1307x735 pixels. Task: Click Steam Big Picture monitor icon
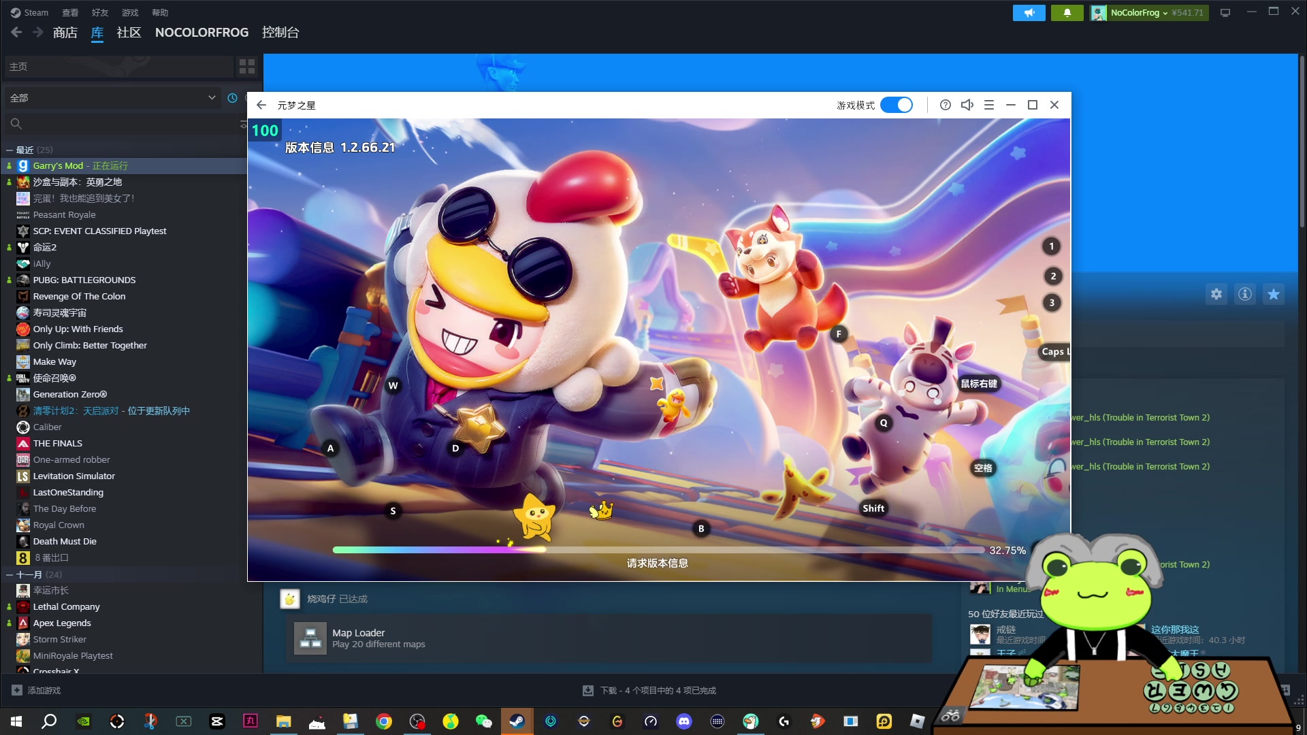[1225, 12]
